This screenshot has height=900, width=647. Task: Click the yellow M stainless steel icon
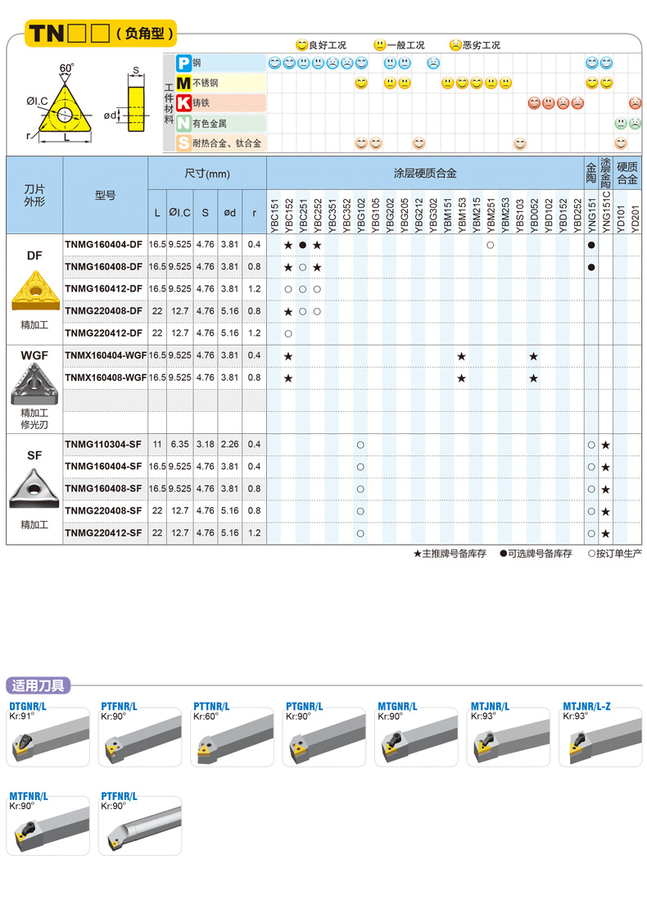(183, 84)
